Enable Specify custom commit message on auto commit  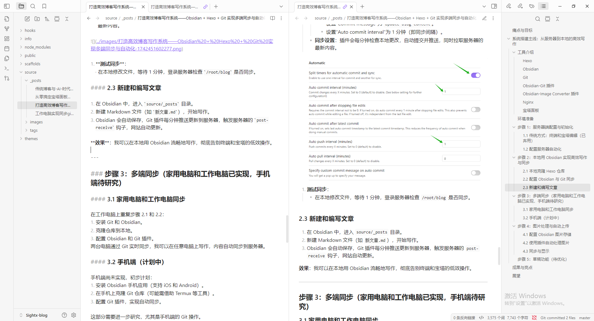(476, 173)
